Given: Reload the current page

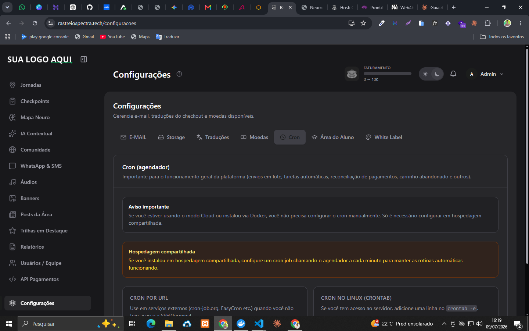Looking at the screenshot, I should tap(35, 23).
